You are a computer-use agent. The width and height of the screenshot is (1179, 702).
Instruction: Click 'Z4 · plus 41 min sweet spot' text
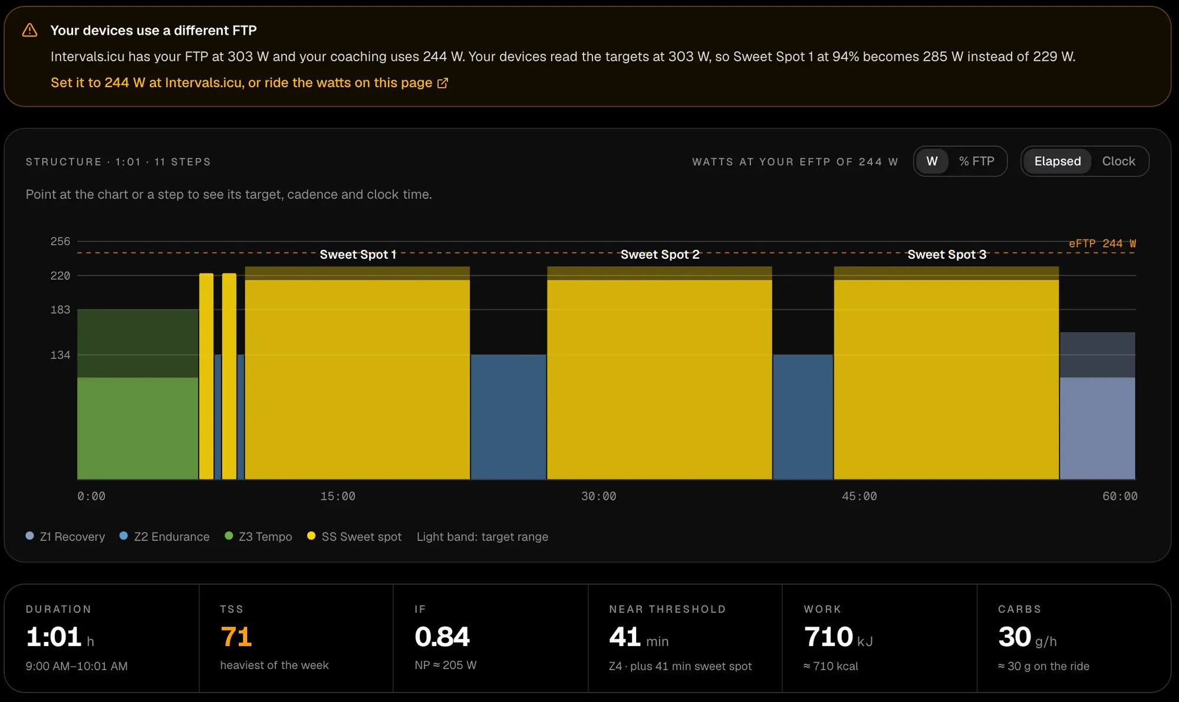click(x=680, y=666)
